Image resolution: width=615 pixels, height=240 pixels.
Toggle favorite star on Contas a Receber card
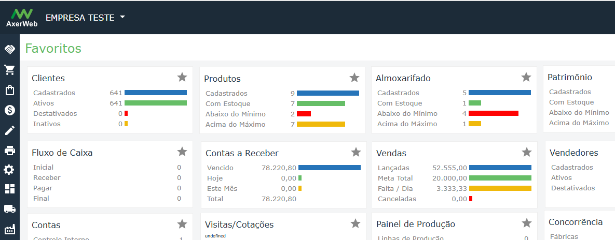[356, 152]
